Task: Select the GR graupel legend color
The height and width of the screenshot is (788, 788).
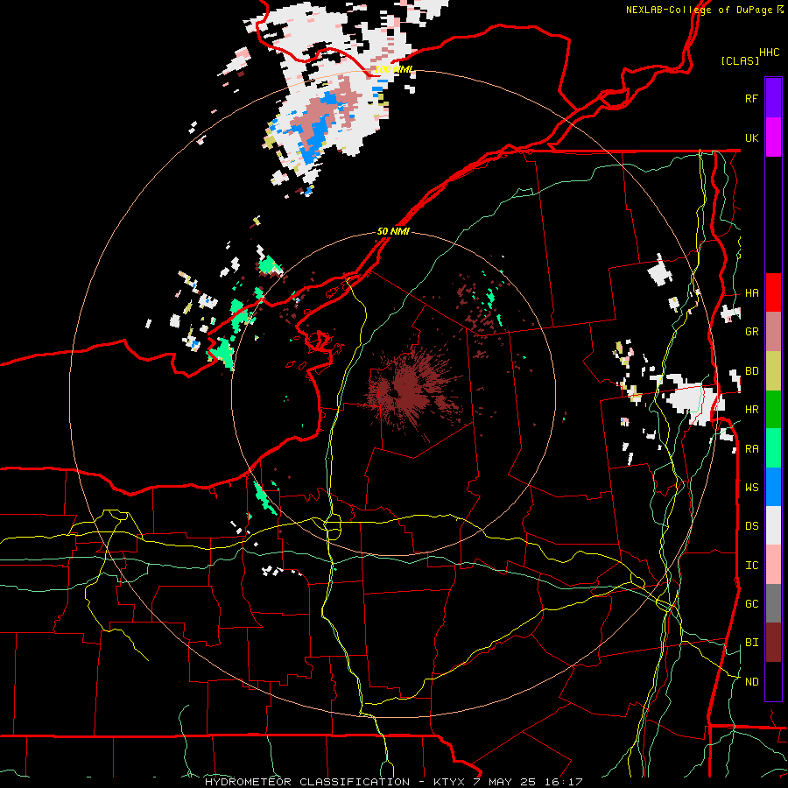Action: pos(773,331)
